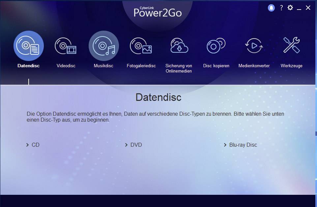Click the Power2Go logo text
The width and height of the screenshot is (317, 207).
coord(158,13)
